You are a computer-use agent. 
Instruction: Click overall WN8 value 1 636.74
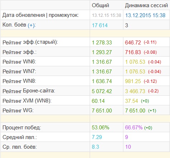(x=102, y=81)
